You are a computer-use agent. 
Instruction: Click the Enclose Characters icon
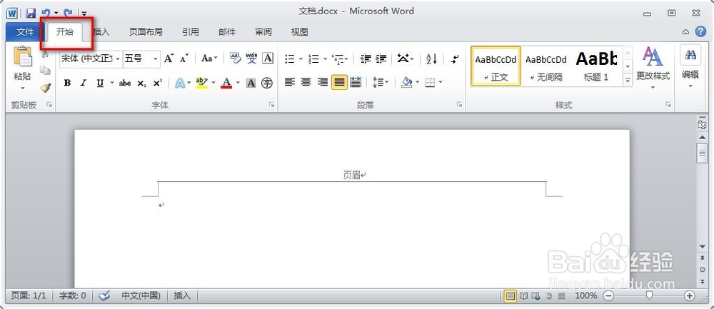point(267,83)
